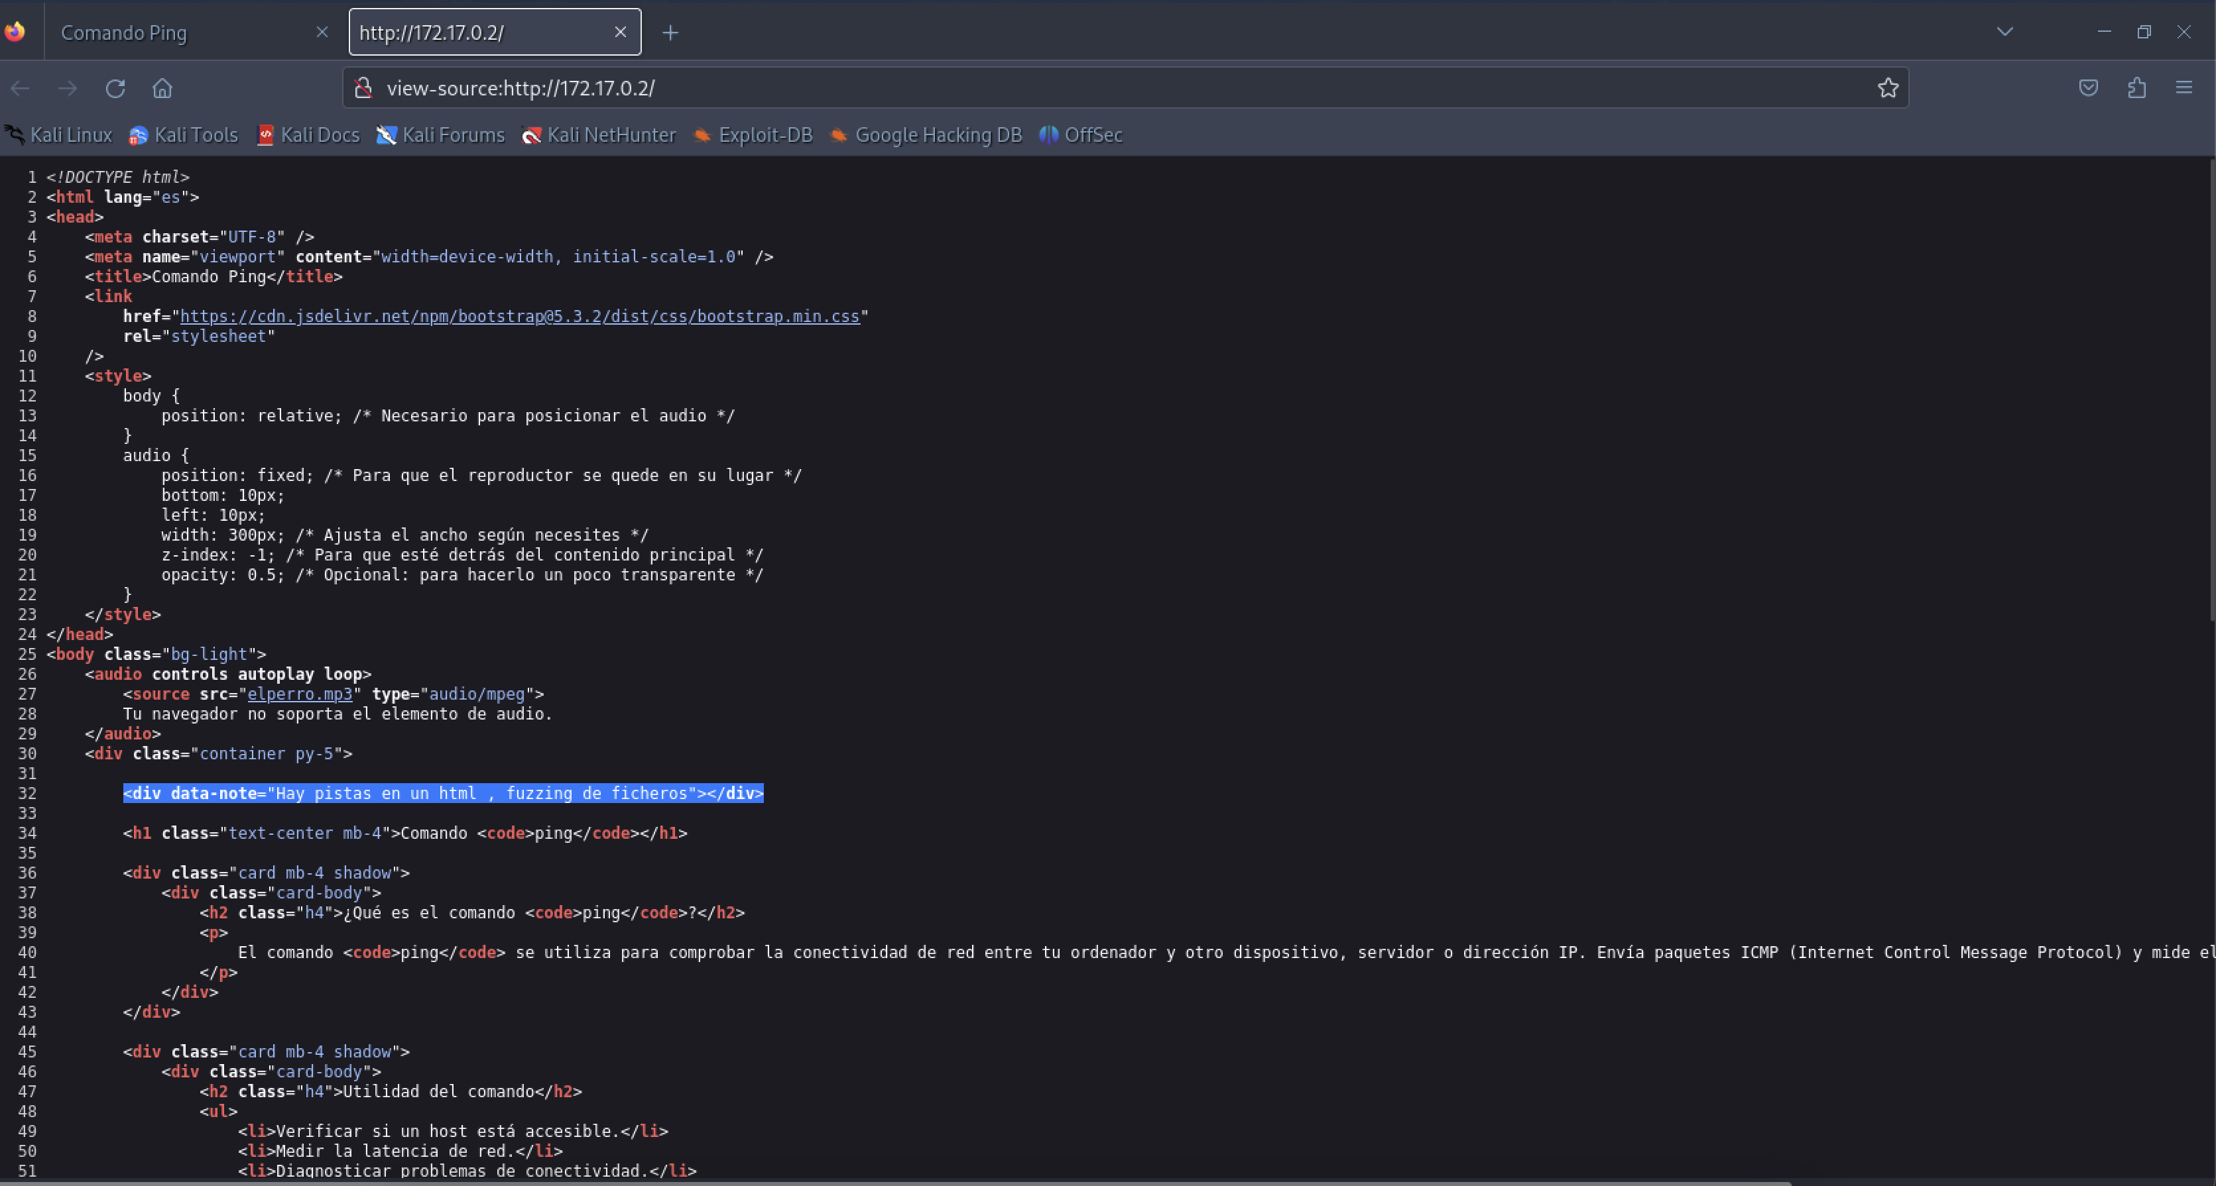2216x1186 pixels.
Task: Click the 'z-index: -1' CSS line
Action: 462,555
